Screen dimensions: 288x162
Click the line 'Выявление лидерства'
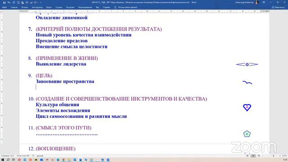(x=61, y=64)
